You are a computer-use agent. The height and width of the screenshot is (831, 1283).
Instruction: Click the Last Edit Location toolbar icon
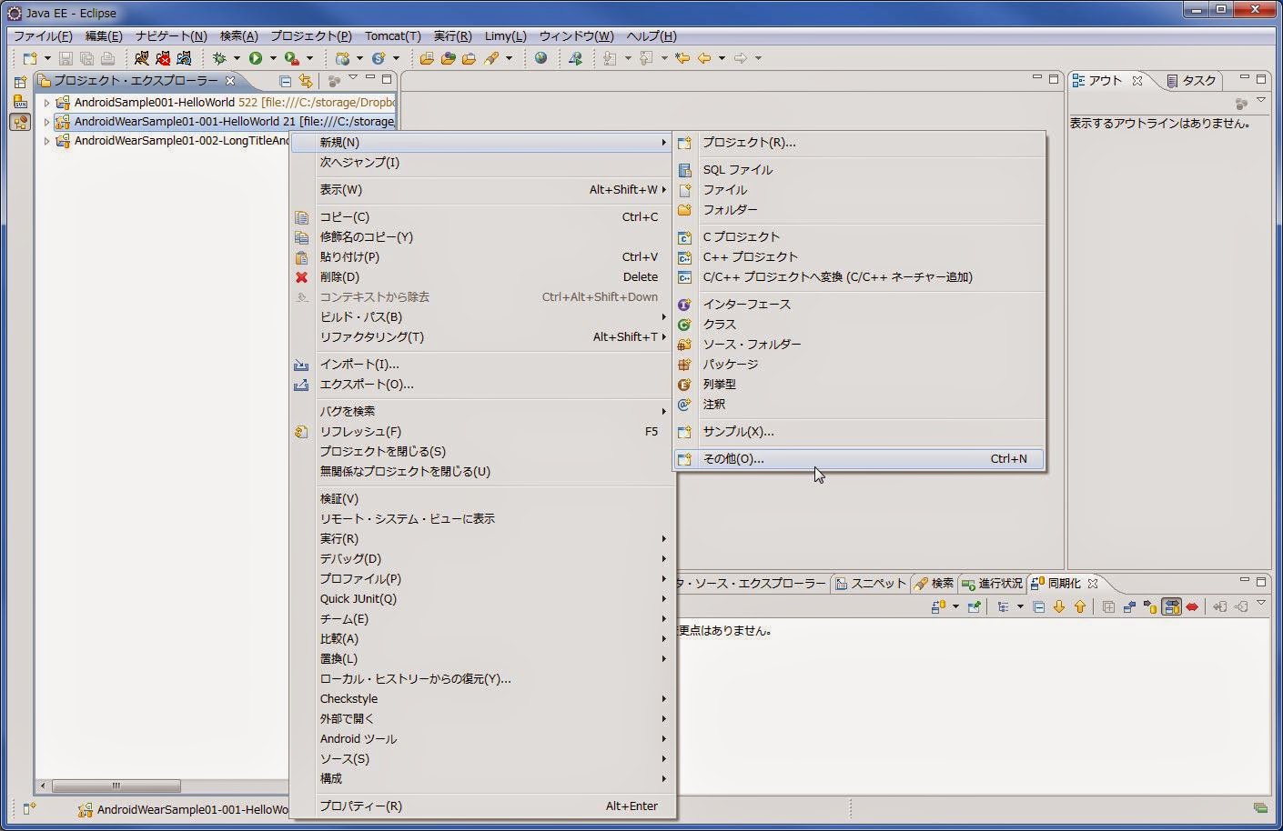[x=682, y=58]
